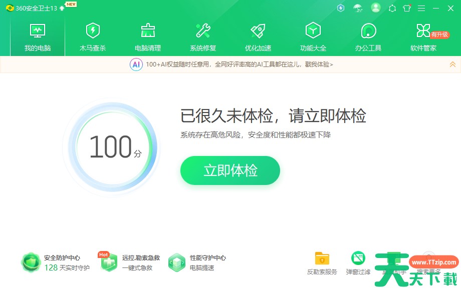Open the AI tools promo banner link
The height and width of the screenshot is (290, 461).
pyautogui.click(x=239, y=64)
